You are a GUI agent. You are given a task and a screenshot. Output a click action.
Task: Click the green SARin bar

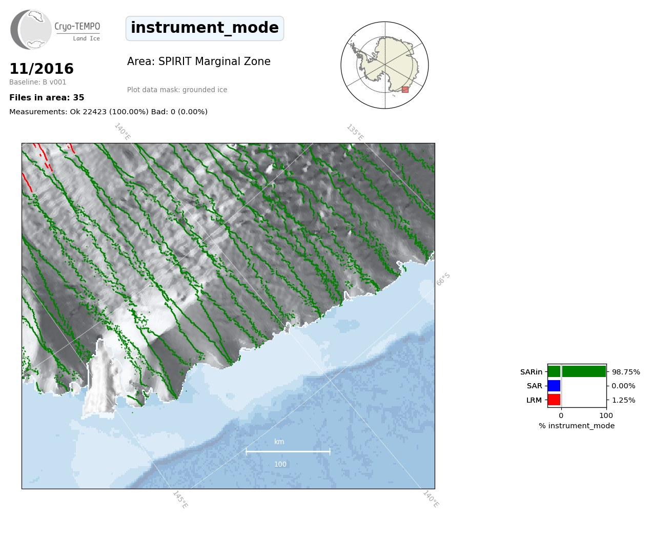pyautogui.click(x=577, y=371)
